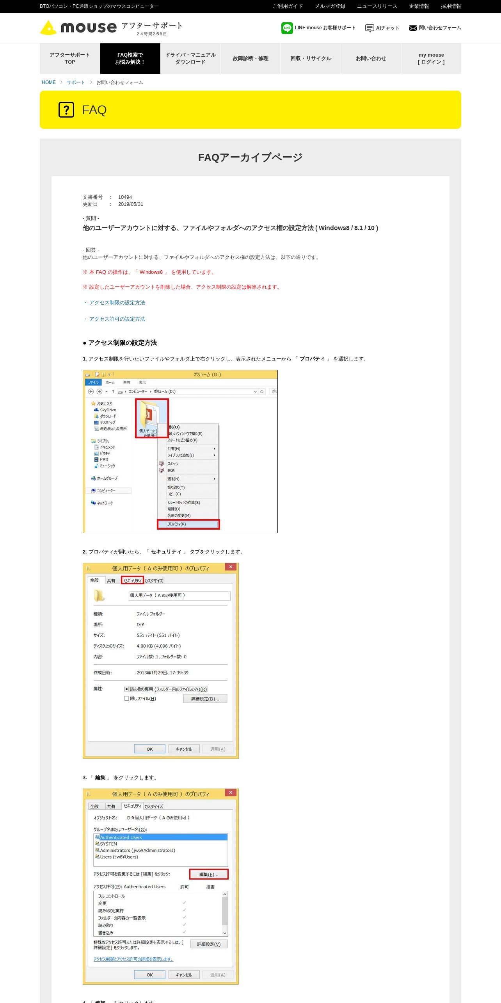Go to HOME in breadcrumb
Viewport: 501px width, 1003px height.
[49, 82]
